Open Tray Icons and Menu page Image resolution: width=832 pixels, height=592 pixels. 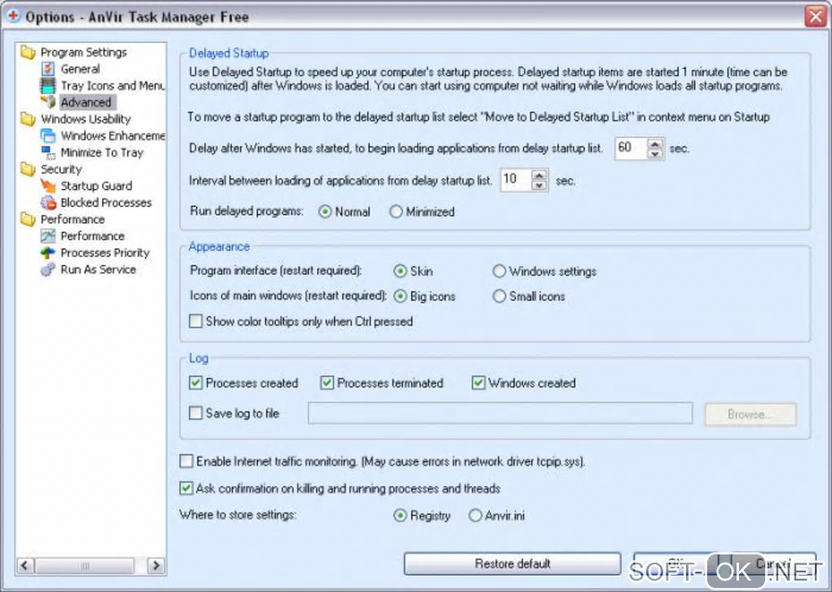(x=113, y=86)
